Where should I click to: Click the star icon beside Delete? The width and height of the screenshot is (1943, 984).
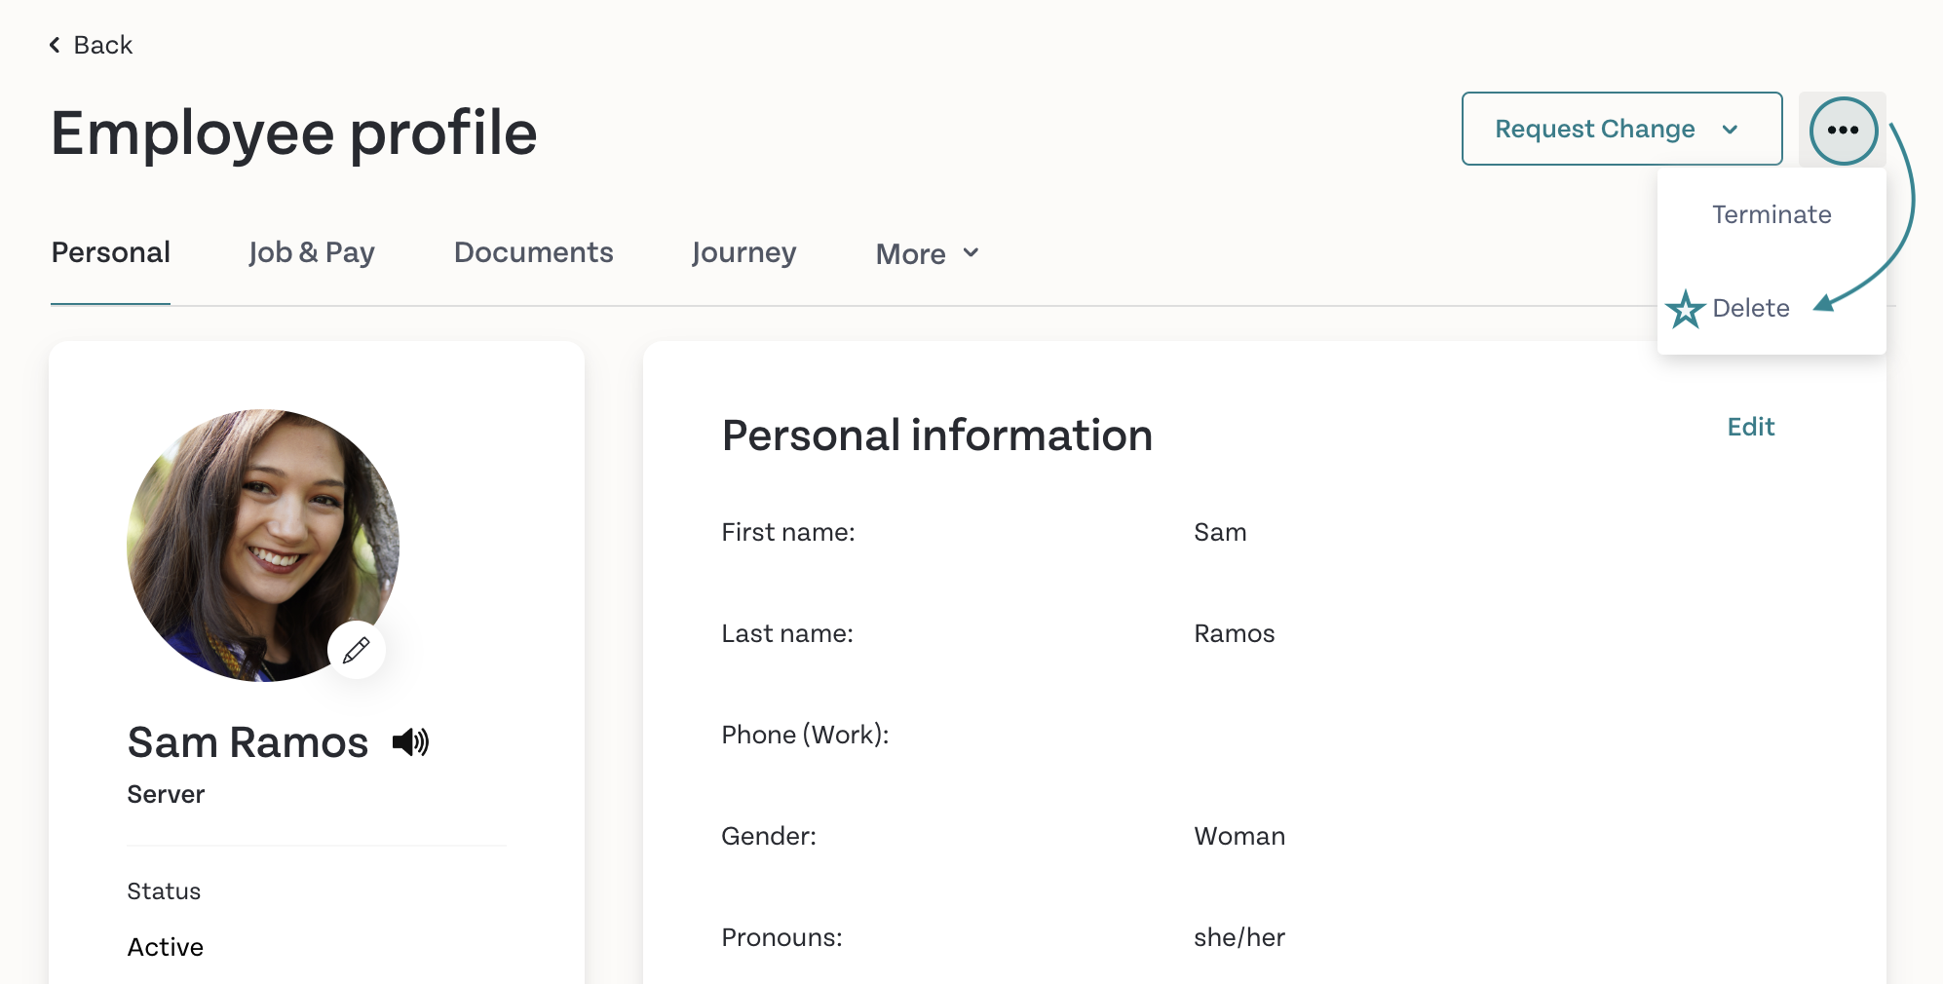pyautogui.click(x=1685, y=309)
